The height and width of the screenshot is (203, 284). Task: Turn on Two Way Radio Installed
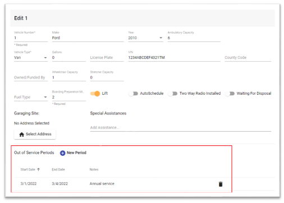click(x=173, y=94)
